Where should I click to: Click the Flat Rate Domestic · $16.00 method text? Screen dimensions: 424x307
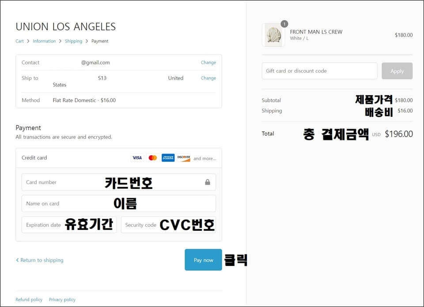tap(84, 100)
